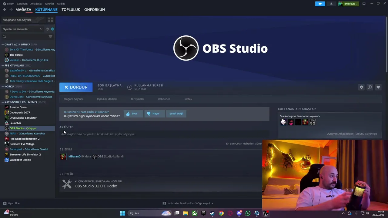Click the Hayır thumbs down button
Screen dimensions: 388x218
coord(155,114)
